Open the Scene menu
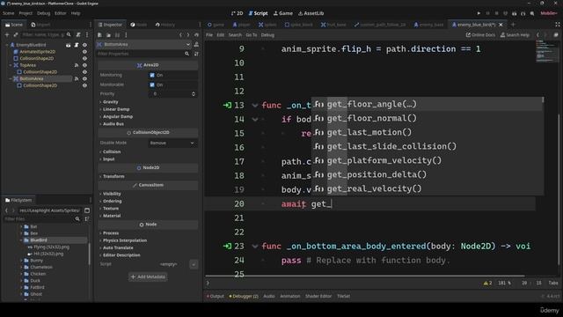Image resolution: width=563 pixels, height=317 pixels. click(x=9, y=13)
